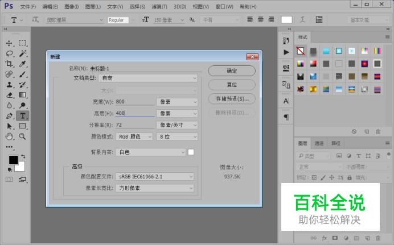
Task: Select the Path Selection tool
Action: click(9, 126)
